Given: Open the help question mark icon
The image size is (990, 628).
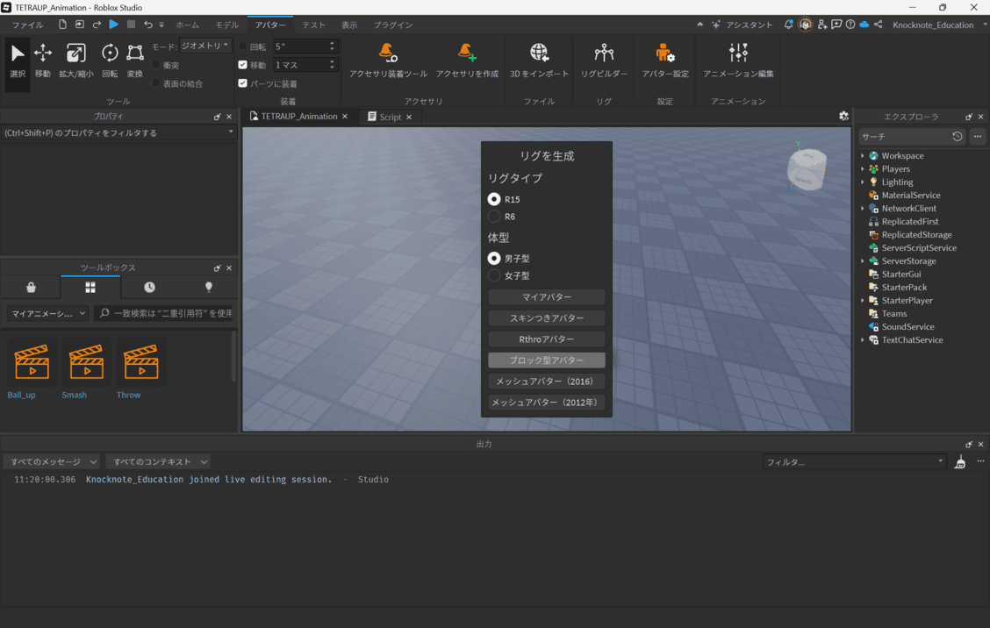Looking at the screenshot, I should (x=850, y=25).
